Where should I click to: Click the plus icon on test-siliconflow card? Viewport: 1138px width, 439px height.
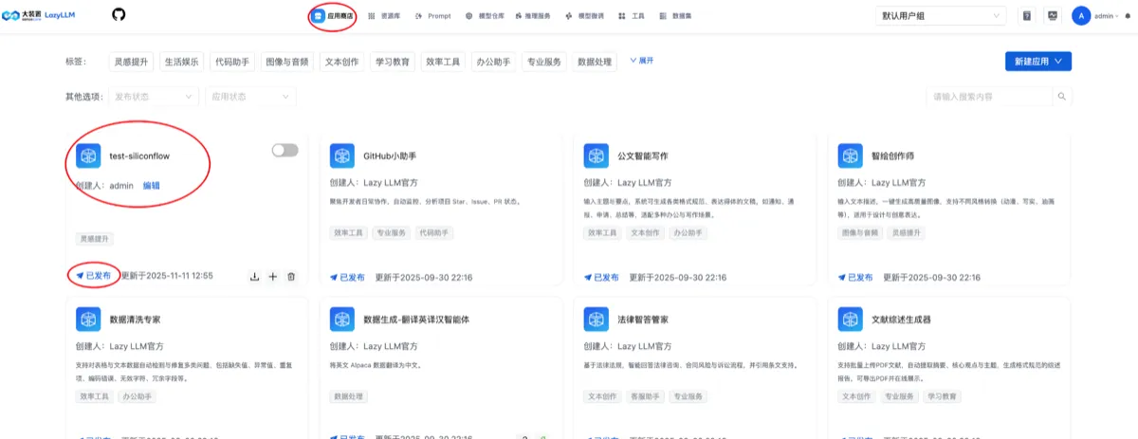point(273,277)
